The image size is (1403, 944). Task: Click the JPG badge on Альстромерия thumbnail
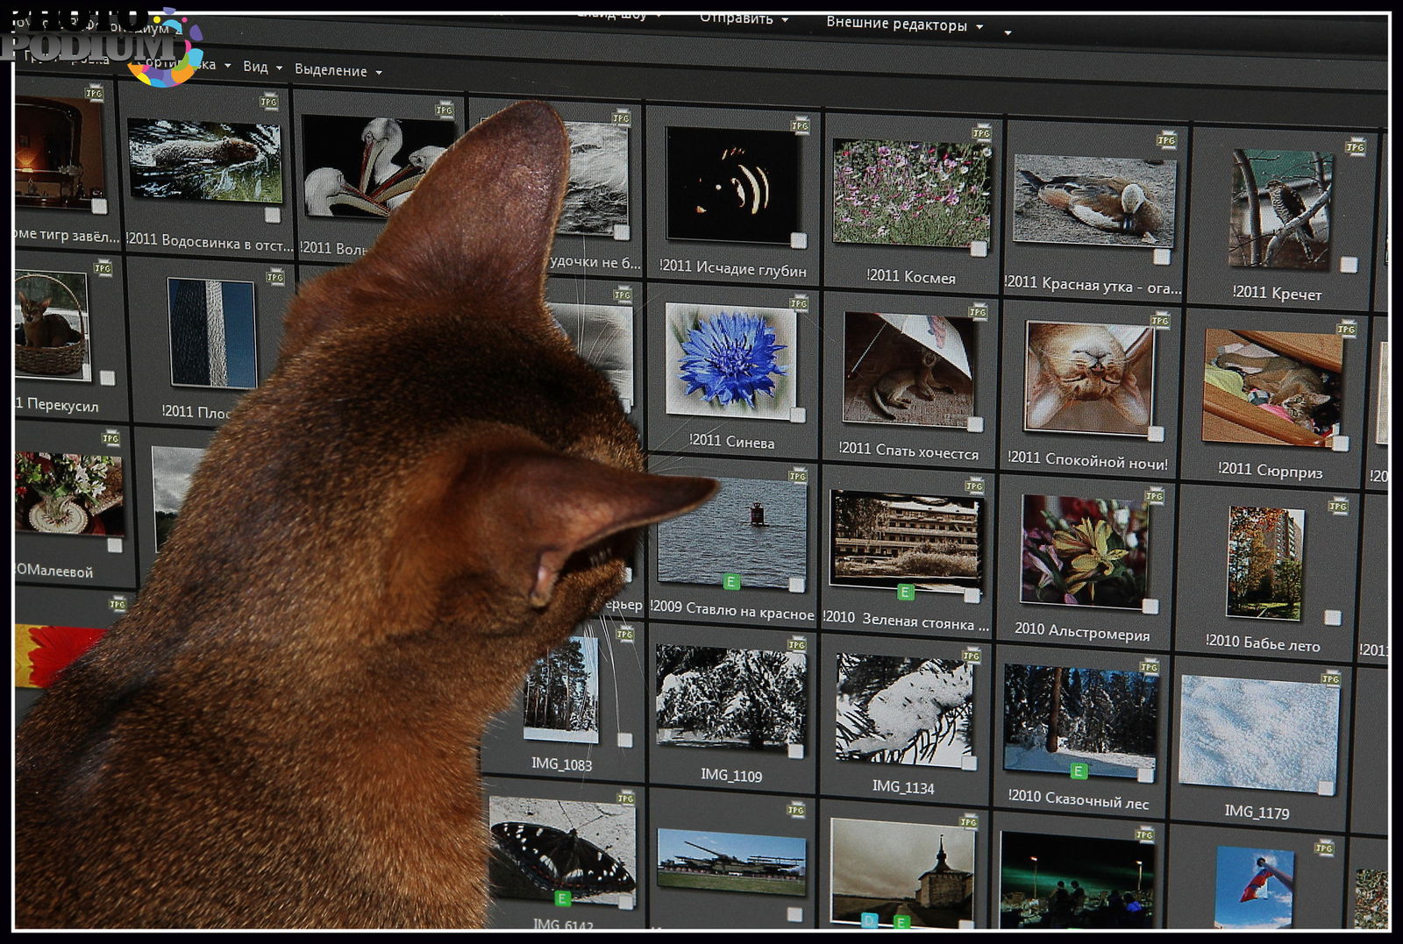(1155, 495)
